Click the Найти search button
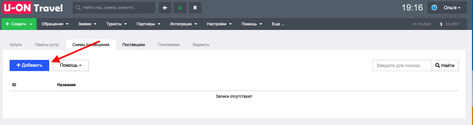Viewport: 473px width, 125px height. point(445,65)
